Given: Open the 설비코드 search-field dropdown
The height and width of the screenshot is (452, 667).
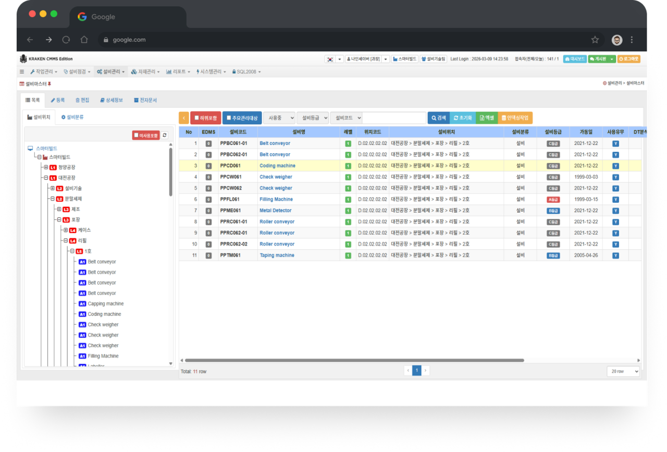Looking at the screenshot, I should (x=347, y=118).
